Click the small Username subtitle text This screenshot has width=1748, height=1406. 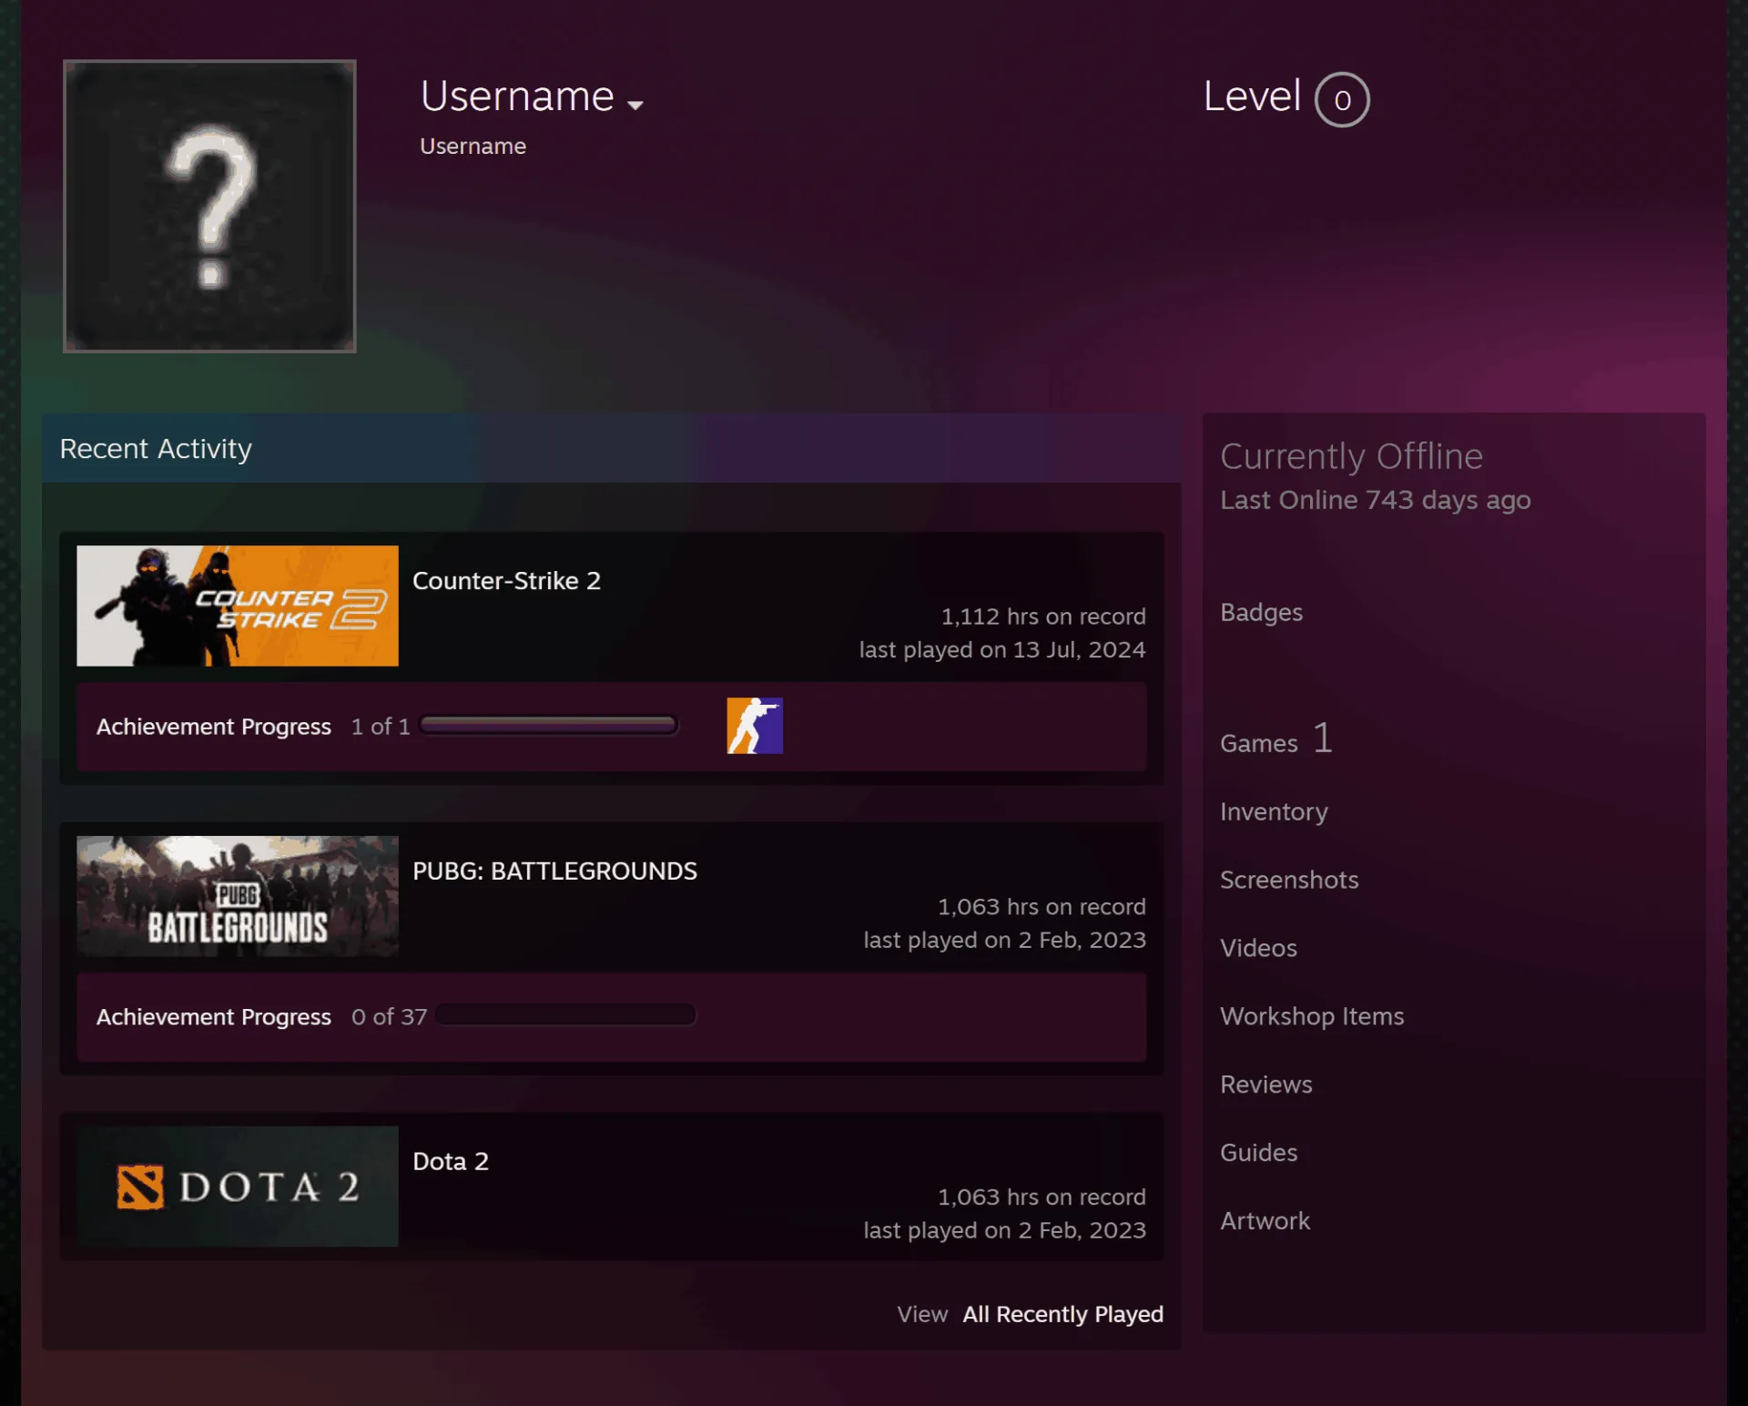[473, 147]
